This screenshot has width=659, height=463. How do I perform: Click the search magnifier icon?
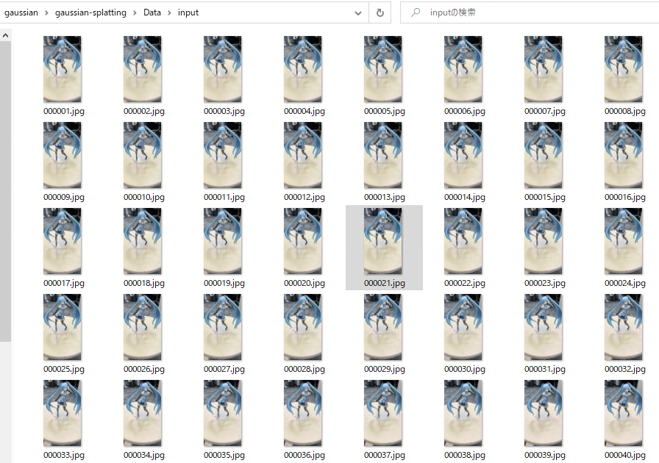(x=416, y=12)
